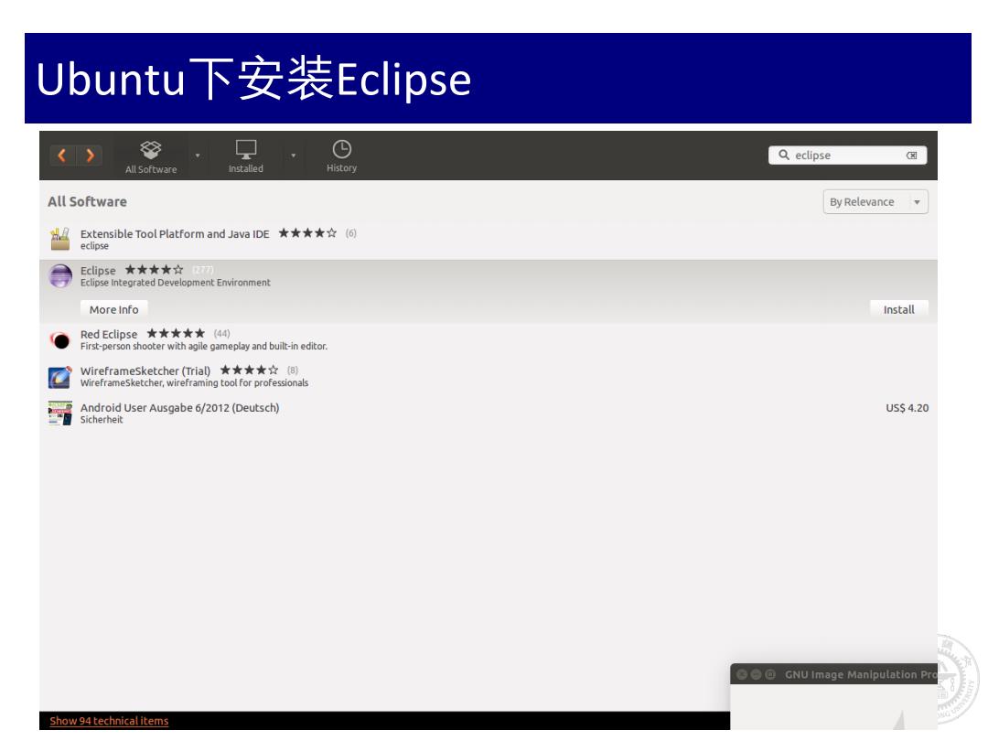
Task: Click the Sicherheit subtitle text
Action: (x=102, y=420)
